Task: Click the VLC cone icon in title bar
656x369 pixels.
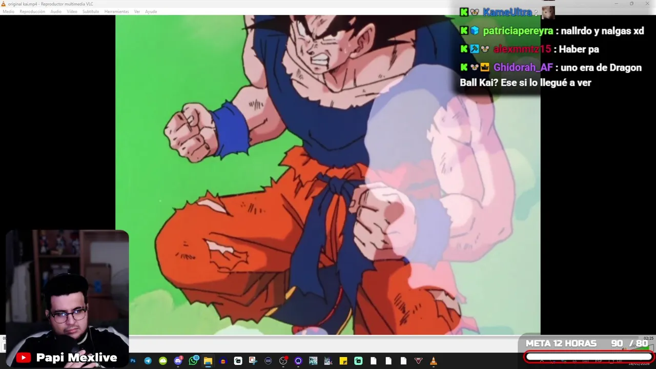Action: (4, 4)
